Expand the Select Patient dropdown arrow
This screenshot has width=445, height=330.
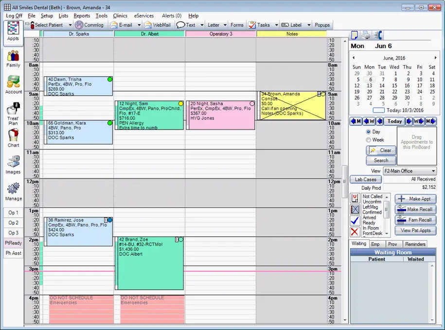click(x=70, y=25)
